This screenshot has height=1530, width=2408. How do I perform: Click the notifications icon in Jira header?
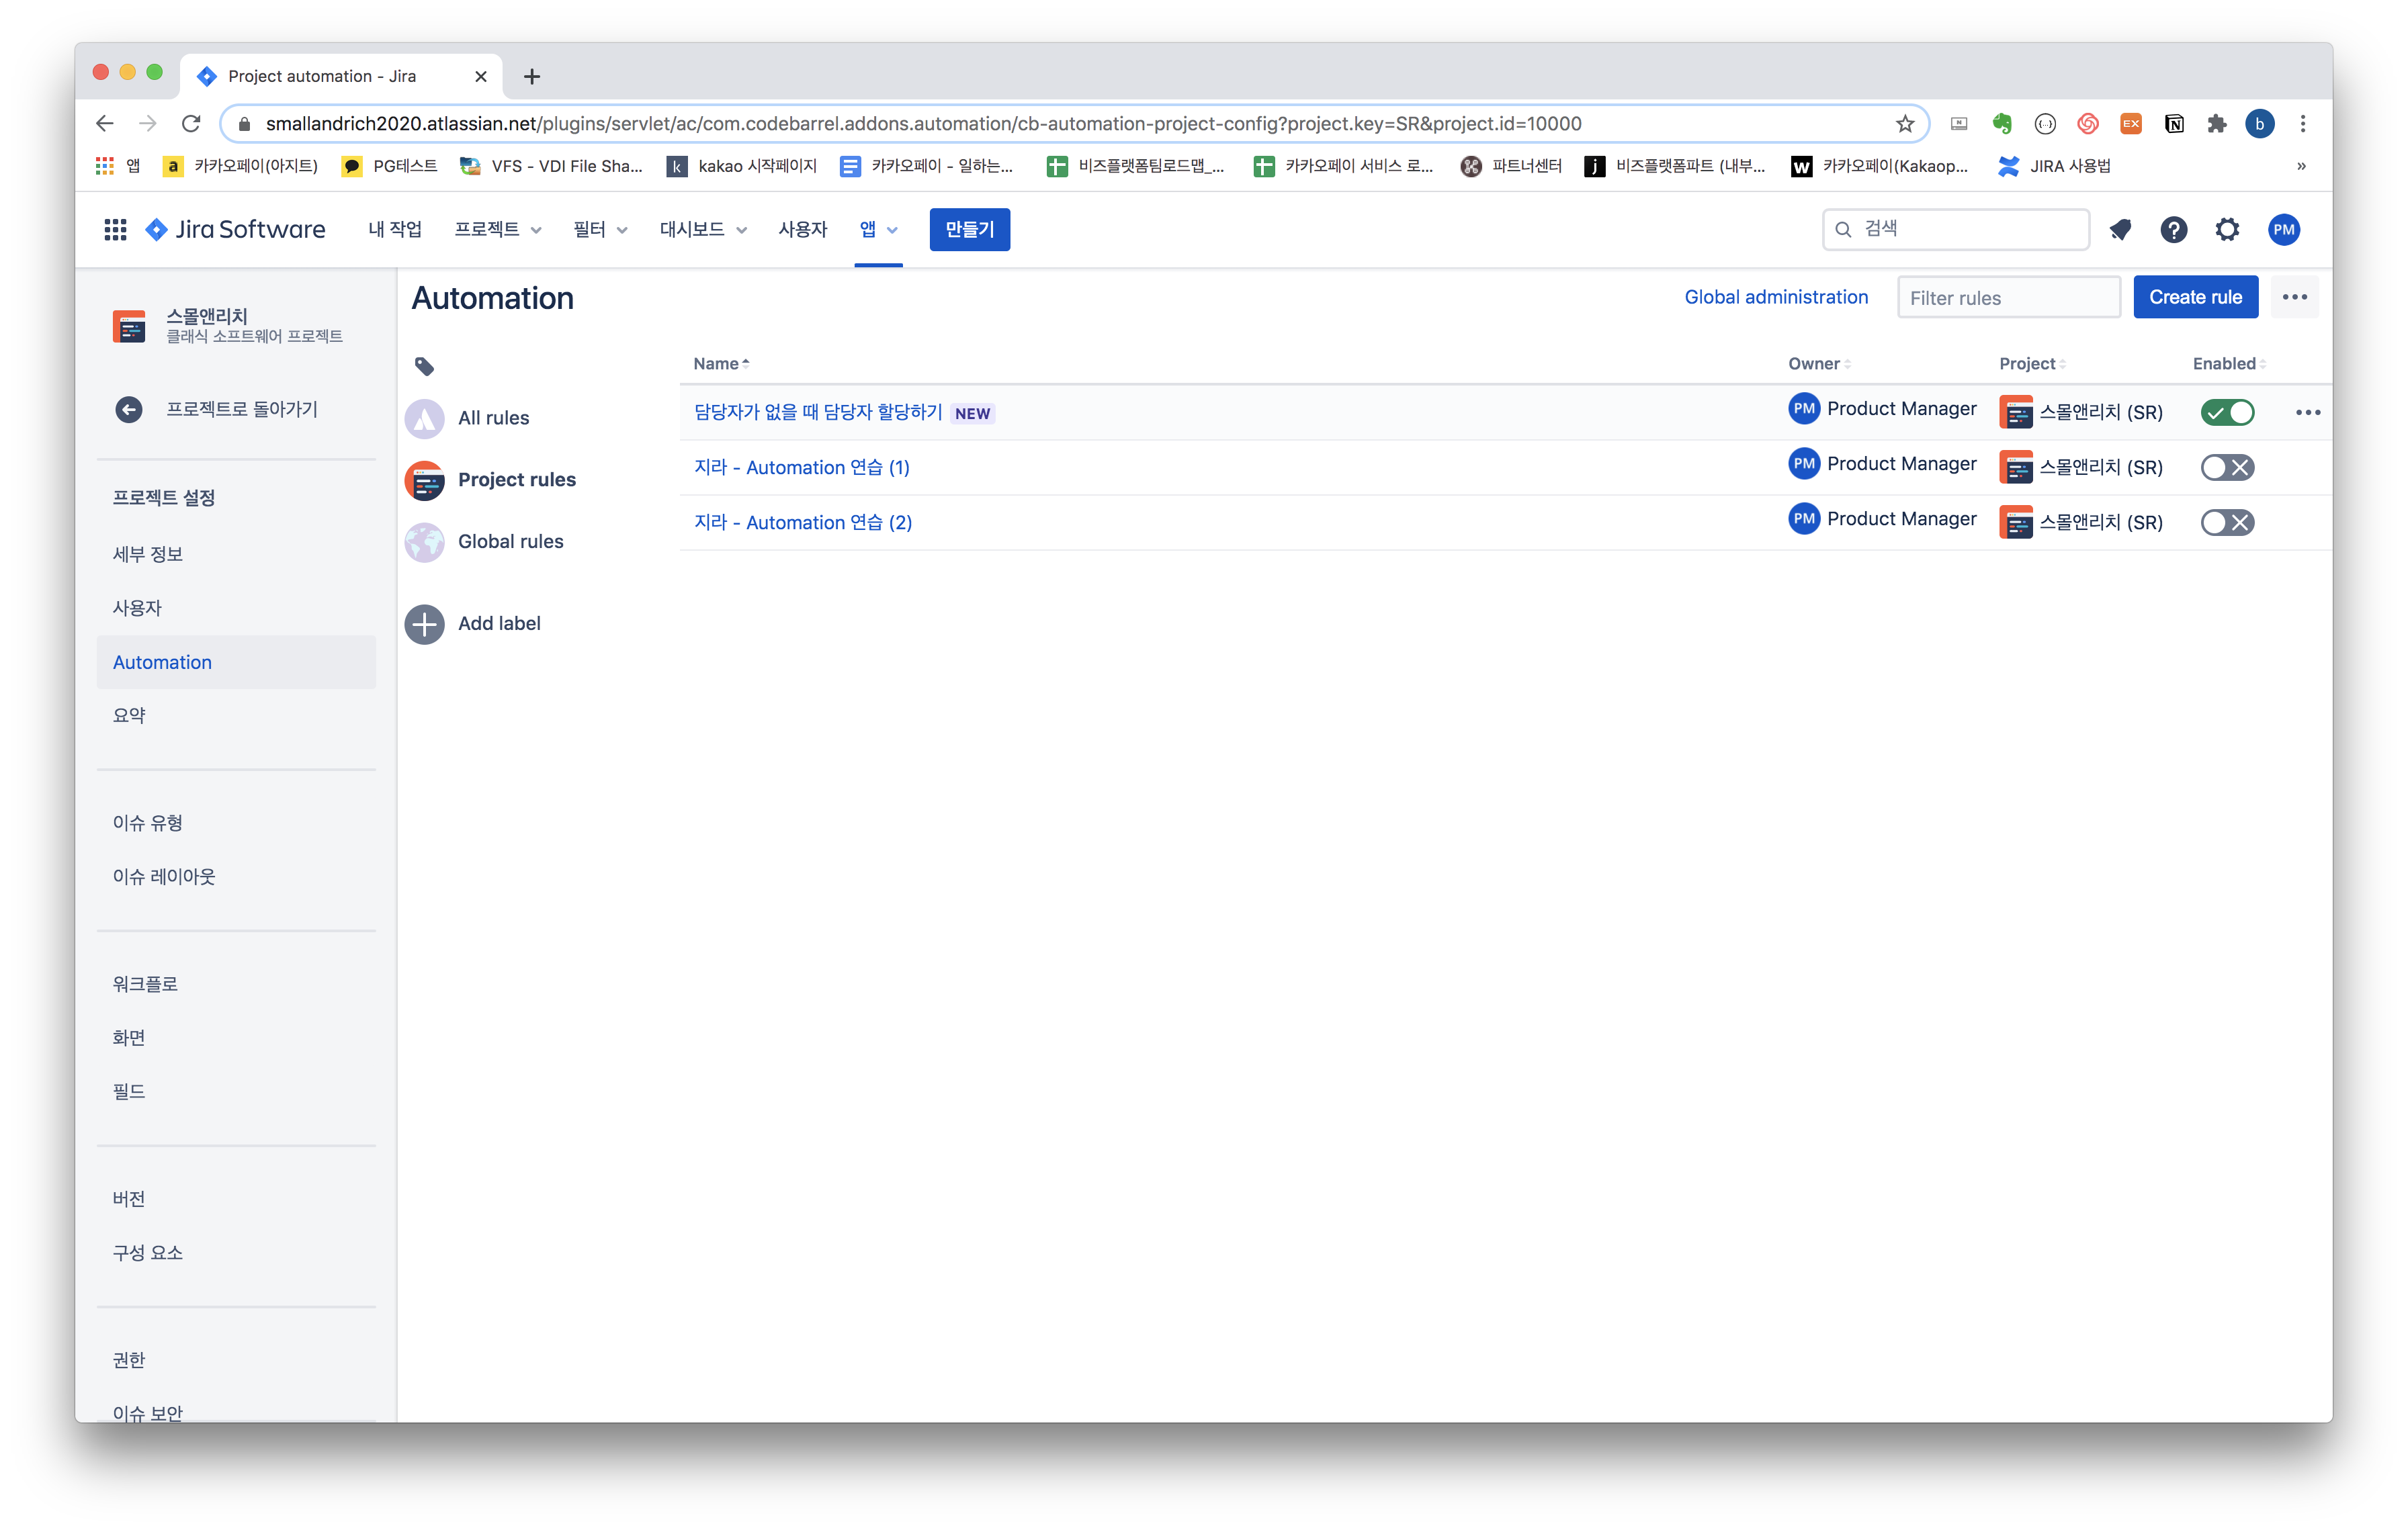coord(2120,230)
